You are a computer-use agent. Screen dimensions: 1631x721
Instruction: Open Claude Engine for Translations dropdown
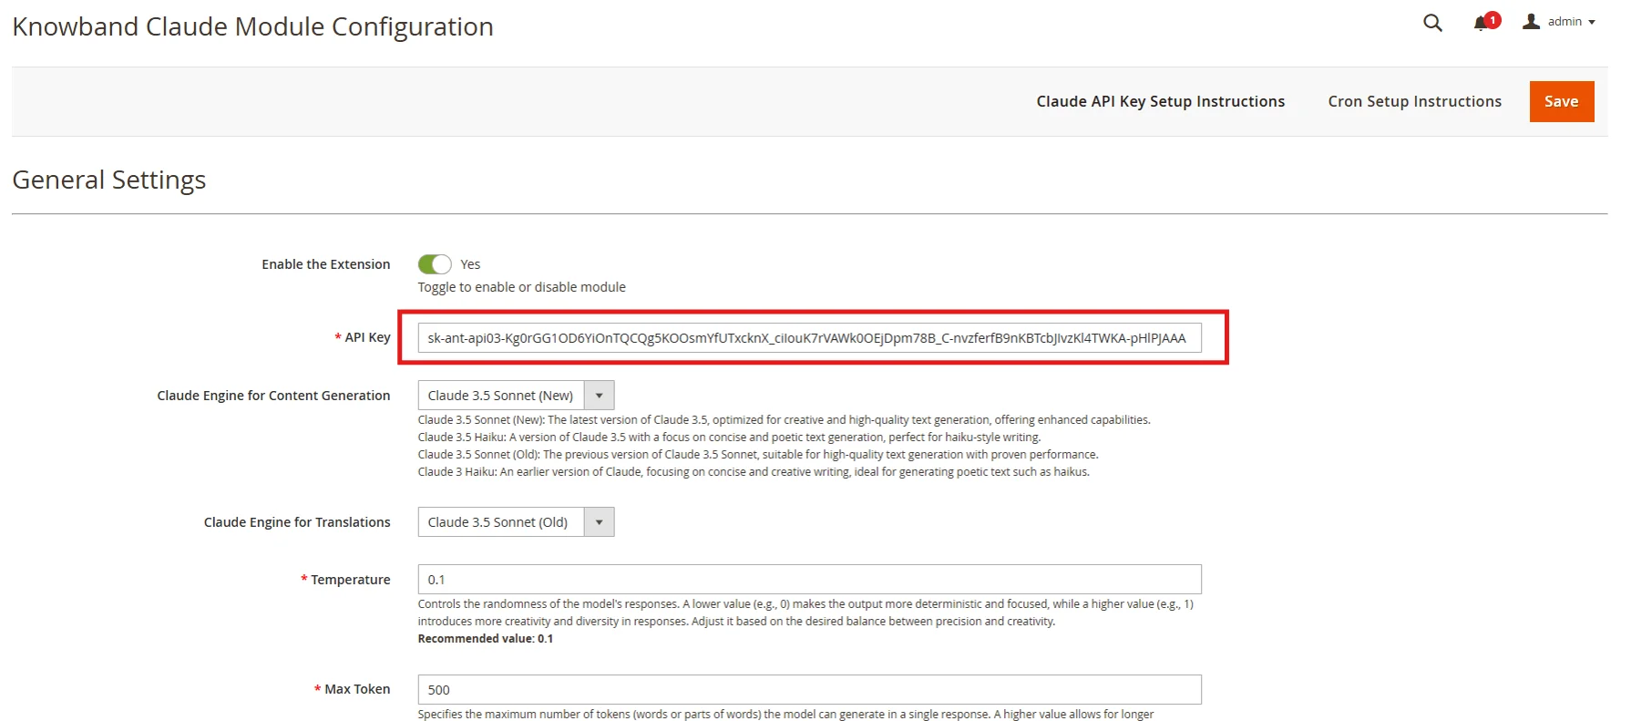516,522
